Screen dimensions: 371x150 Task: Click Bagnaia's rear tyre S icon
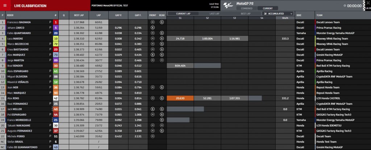point(162,22)
